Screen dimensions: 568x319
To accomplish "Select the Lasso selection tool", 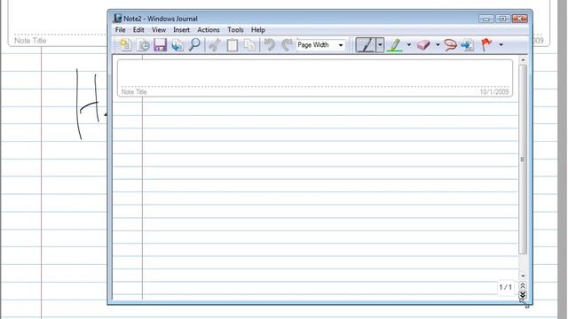I will pyautogui.click(x=450, y=45).
